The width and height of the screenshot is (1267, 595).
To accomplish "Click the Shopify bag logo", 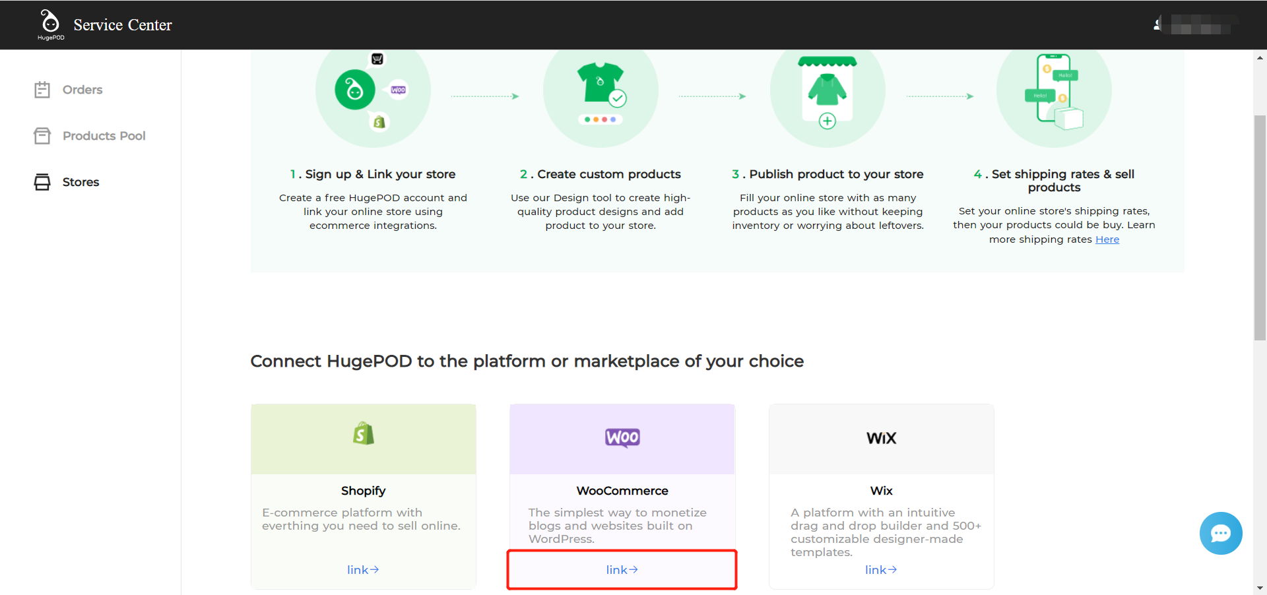I will coord(364,433).
